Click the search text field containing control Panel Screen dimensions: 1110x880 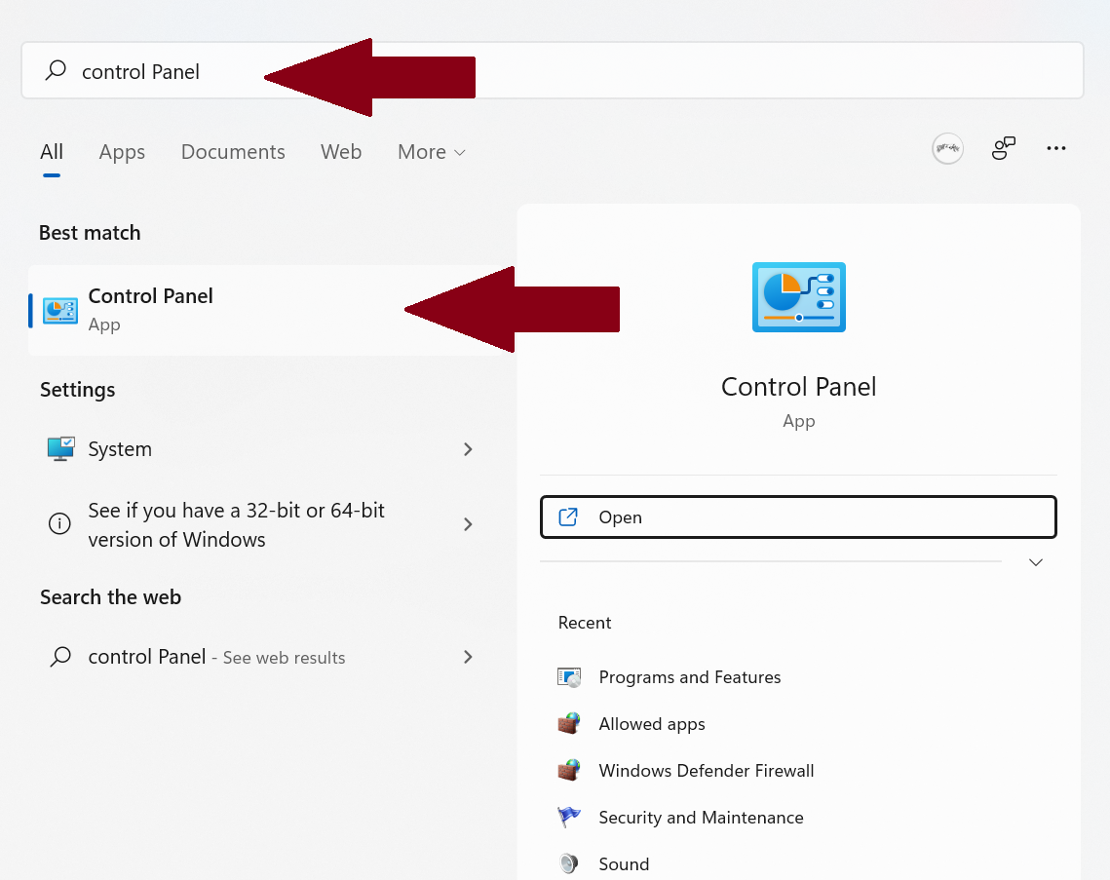tap(553, 70)
